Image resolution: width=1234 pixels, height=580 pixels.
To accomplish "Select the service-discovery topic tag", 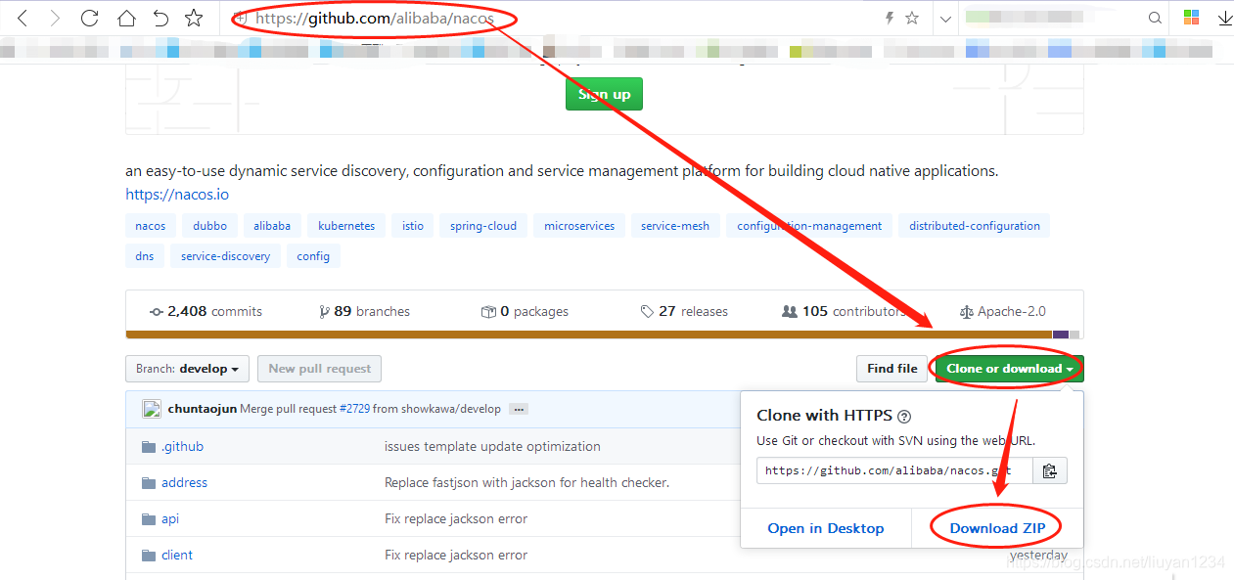I will [x=225, y=256].
